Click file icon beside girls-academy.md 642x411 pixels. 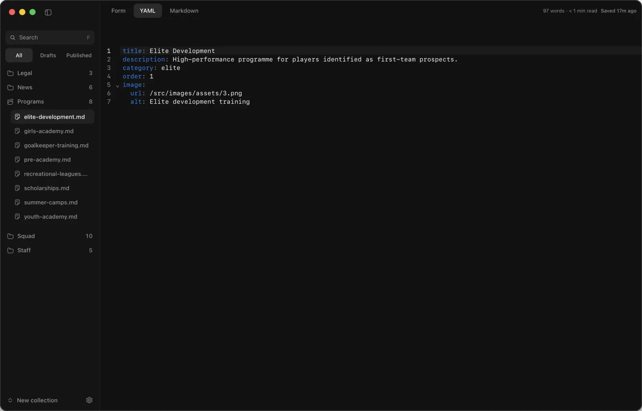17,131
